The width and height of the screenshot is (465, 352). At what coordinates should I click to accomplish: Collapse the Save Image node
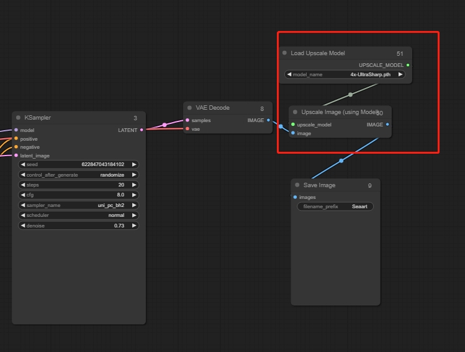click(297, 185)
